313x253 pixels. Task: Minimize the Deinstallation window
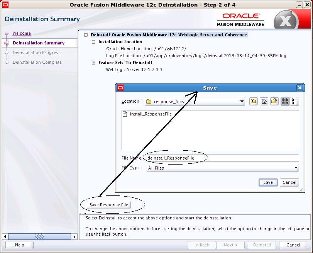pos(299,5)
